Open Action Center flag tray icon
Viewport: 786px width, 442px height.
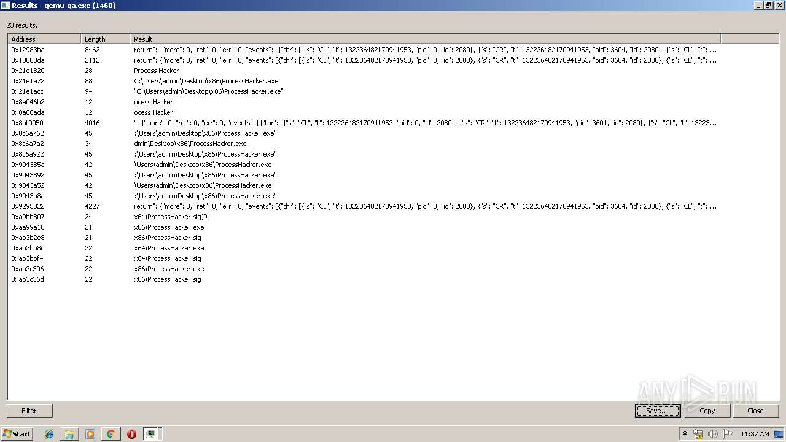[x=728, y=434]
